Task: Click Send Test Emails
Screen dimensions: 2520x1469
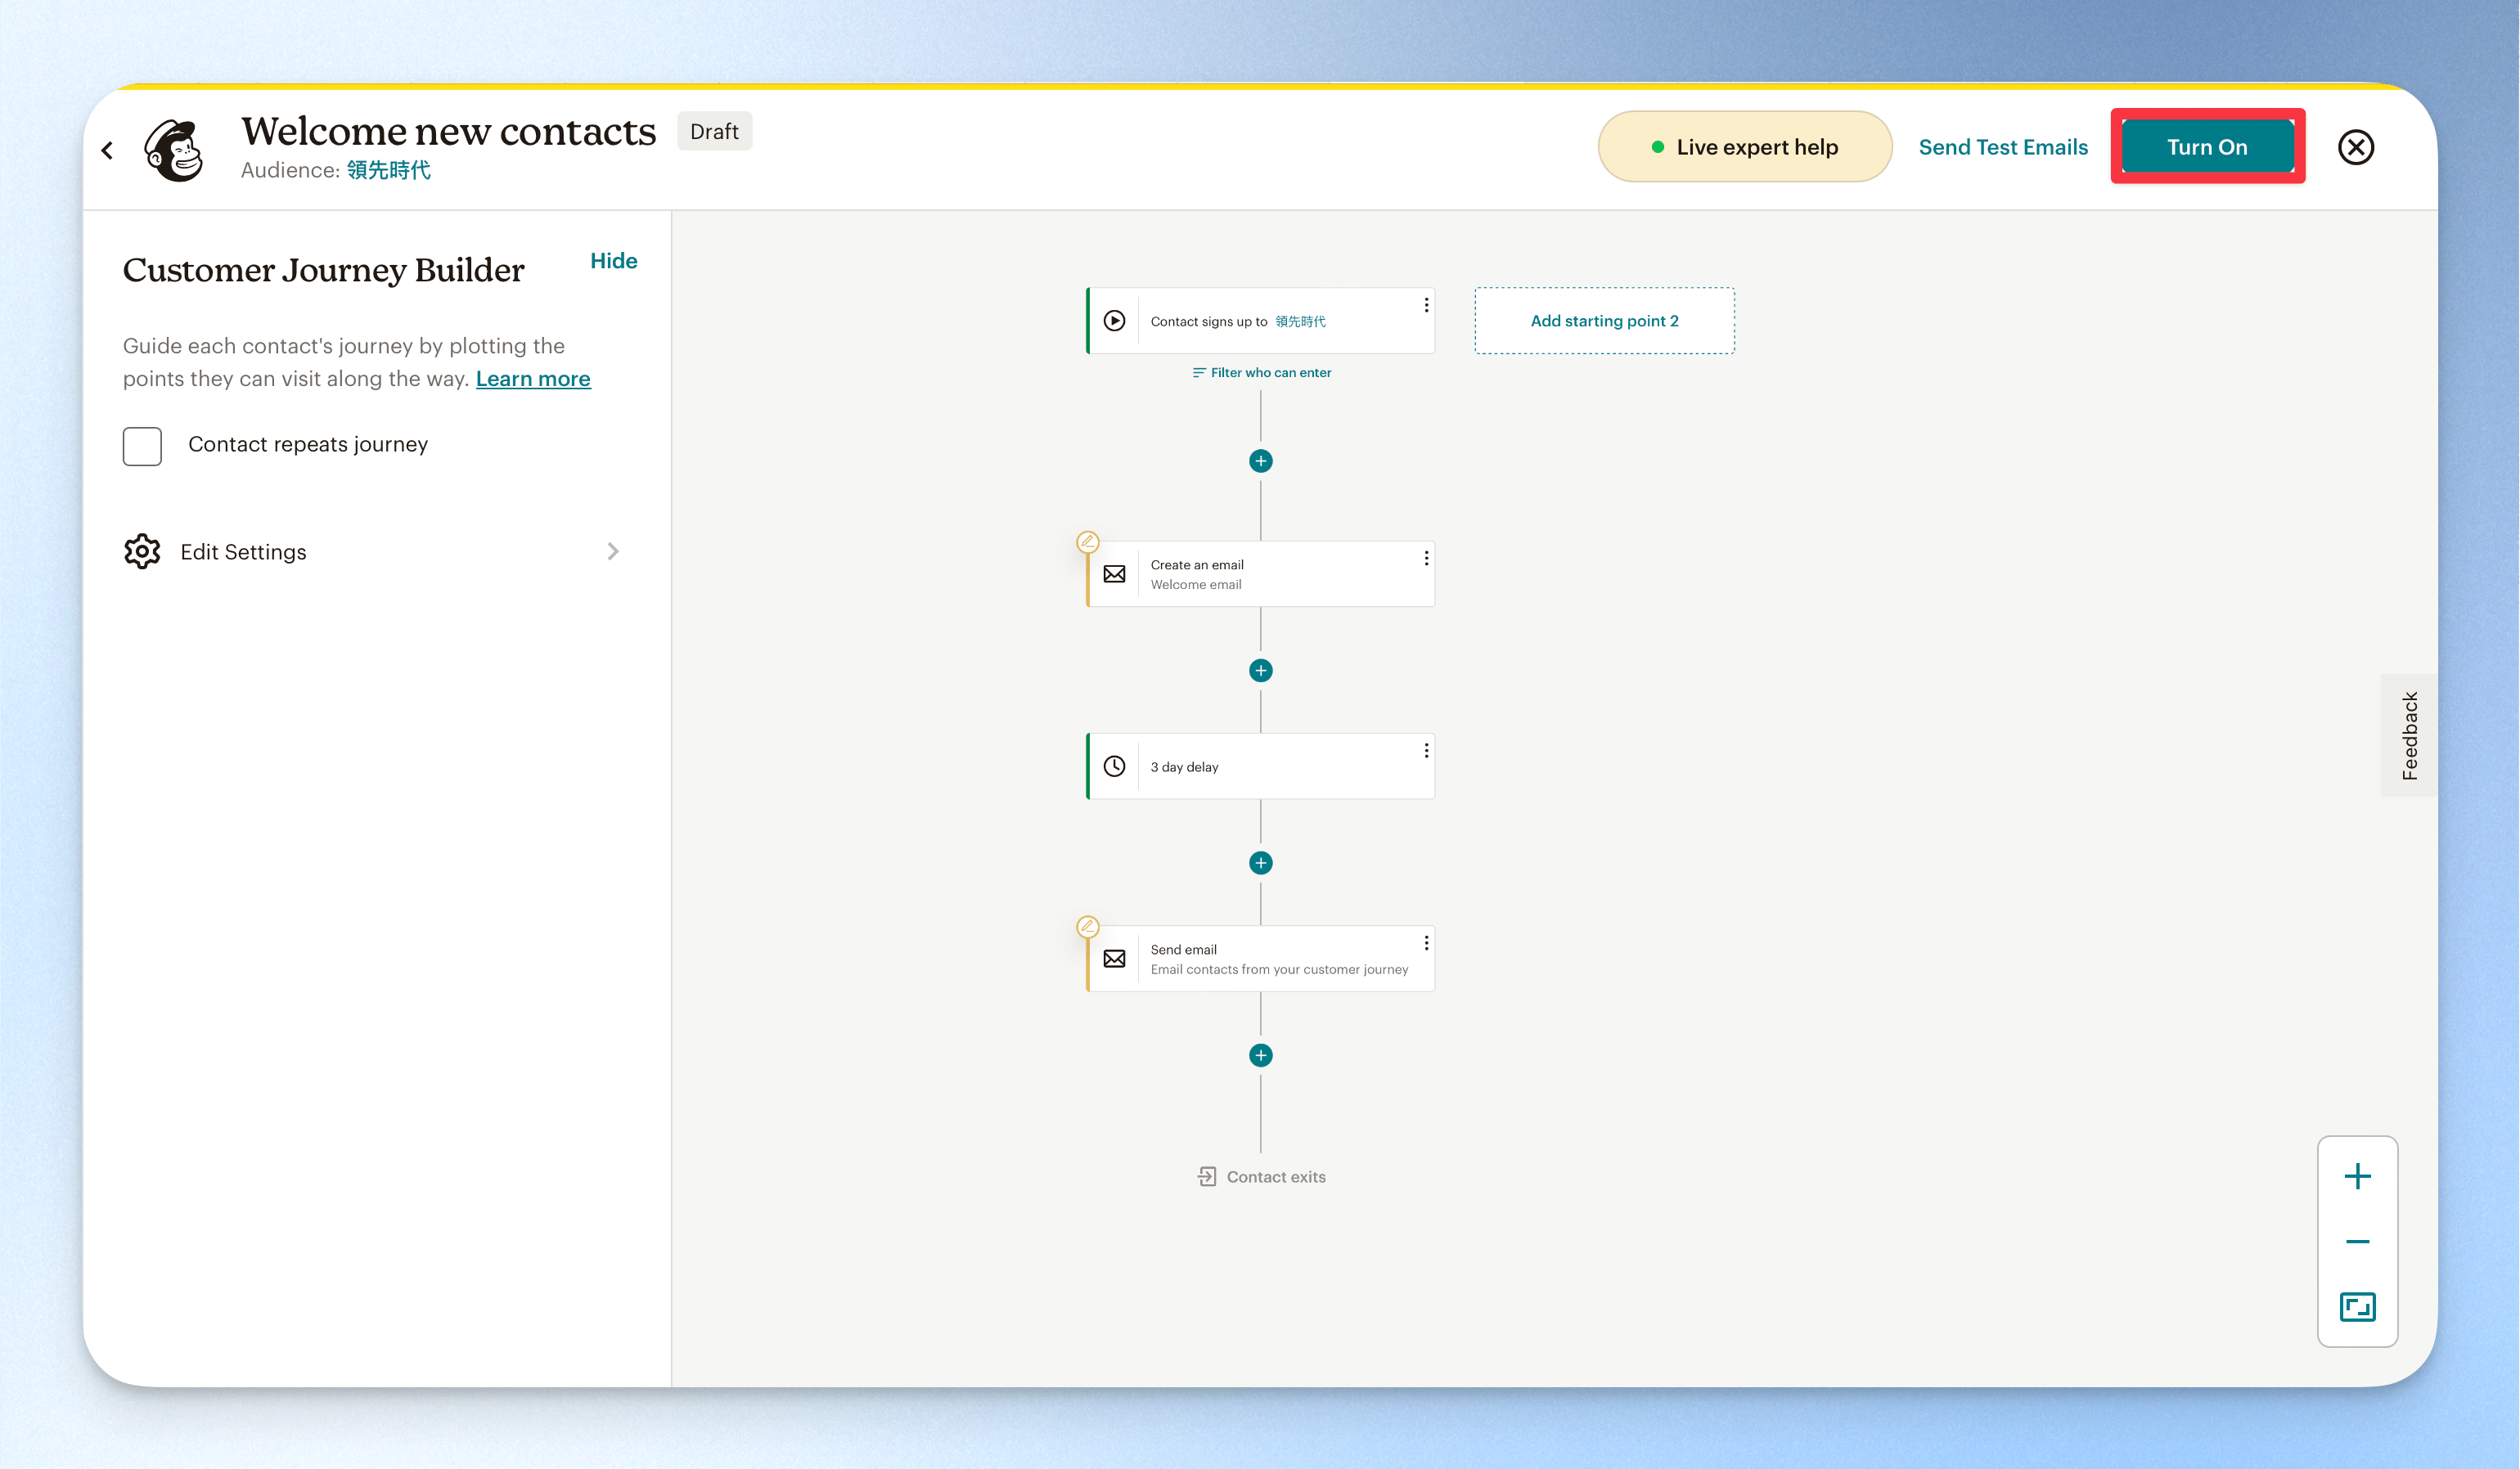Action: [2003, 147]
